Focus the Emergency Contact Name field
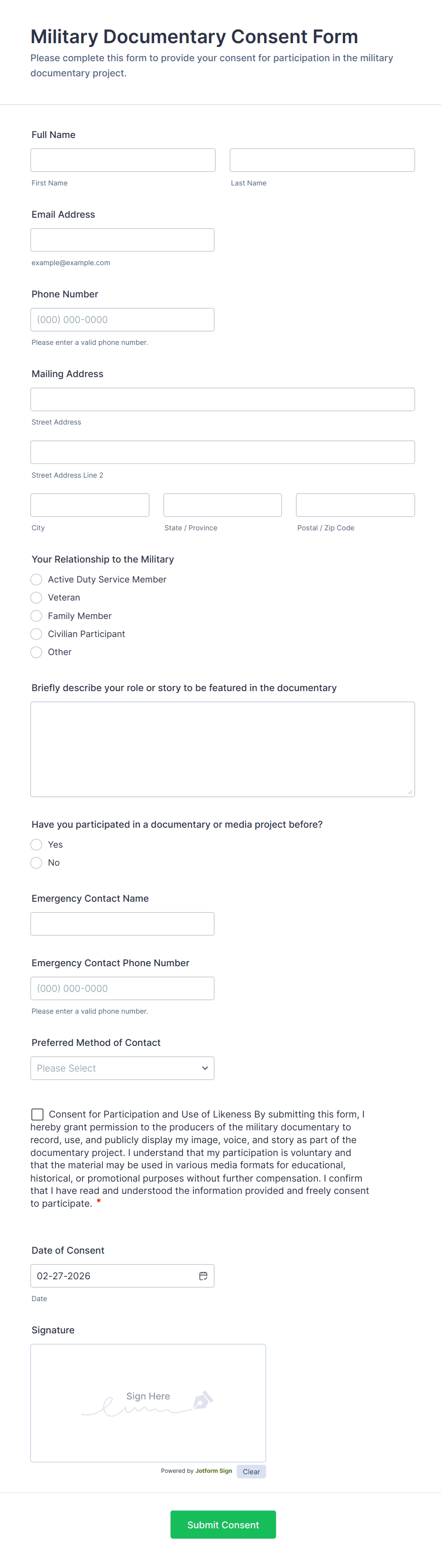The image size is (441, 1562). [x=122, y=924]
